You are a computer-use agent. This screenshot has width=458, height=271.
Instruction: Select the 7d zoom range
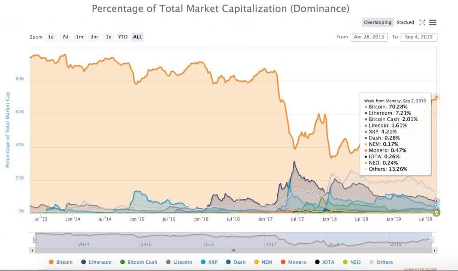(x=65, y=37)
